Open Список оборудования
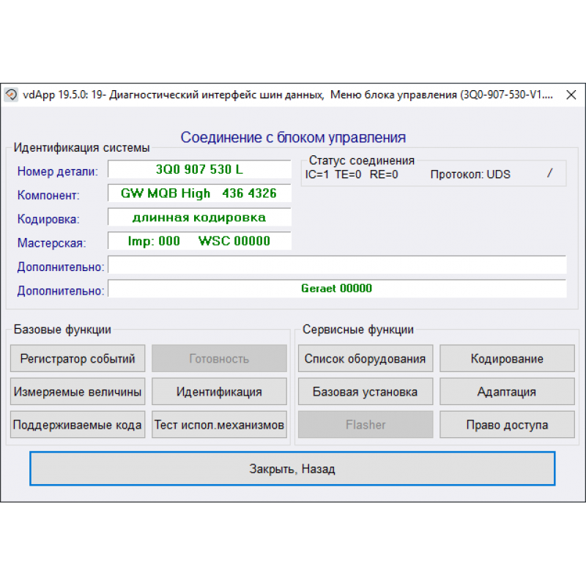586x586 pixels. (x=365, y=358)
